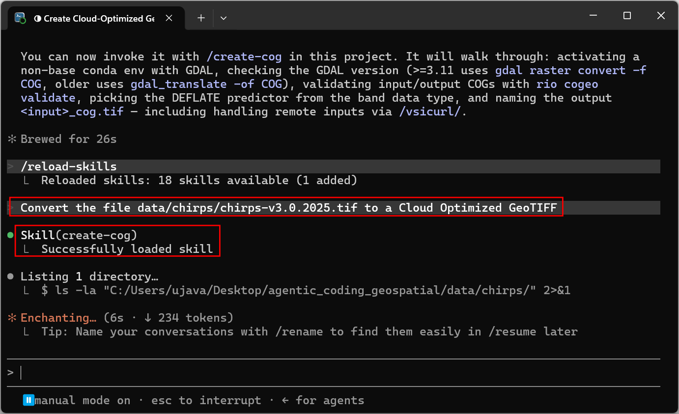The width and height of the screenshot is (679, 414).
Task: Focus the prompt input field at the bottom
Action: pyautogui.click(x=339, y=373)
